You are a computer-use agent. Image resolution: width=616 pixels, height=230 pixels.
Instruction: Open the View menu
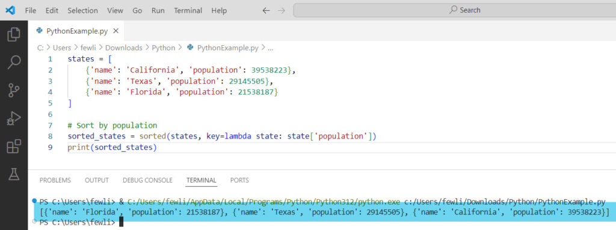115,11
